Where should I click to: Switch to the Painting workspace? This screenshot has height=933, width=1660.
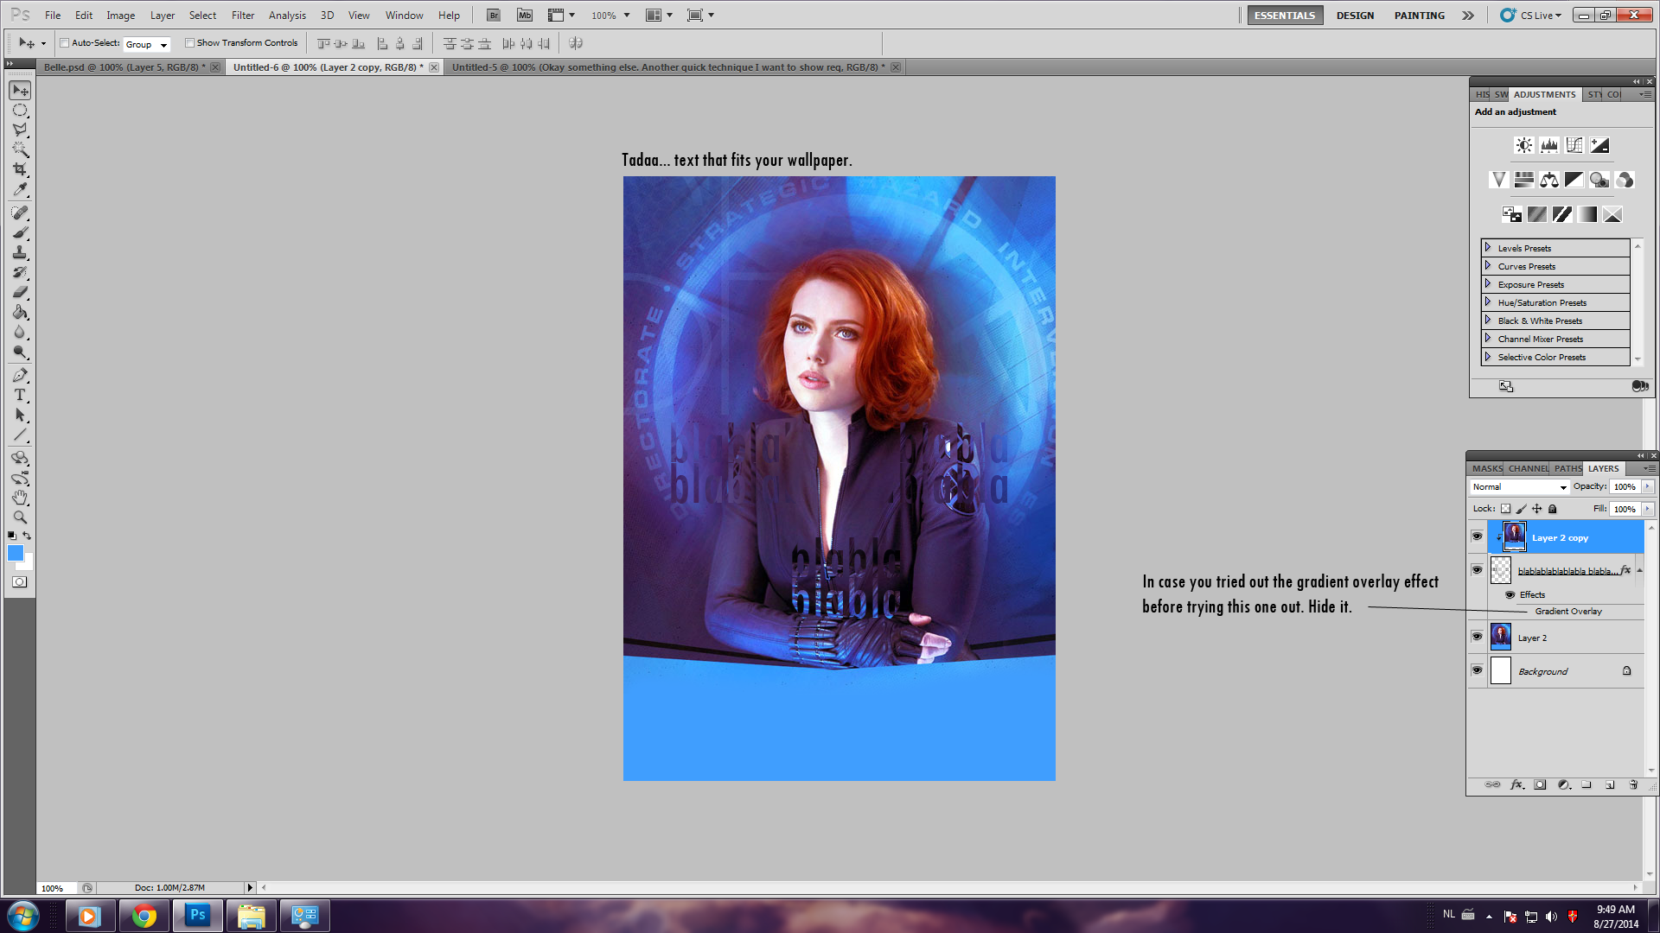(1419, 16)
